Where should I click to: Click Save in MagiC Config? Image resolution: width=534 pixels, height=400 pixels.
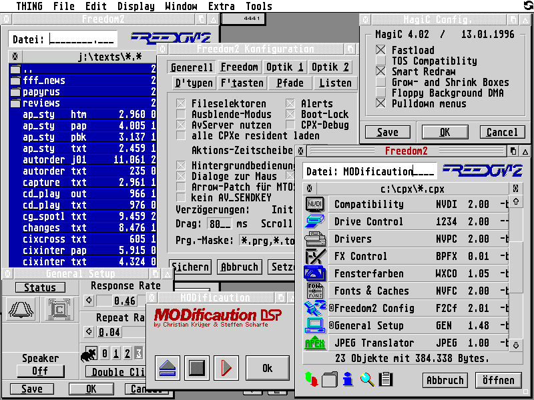point(388,132)
